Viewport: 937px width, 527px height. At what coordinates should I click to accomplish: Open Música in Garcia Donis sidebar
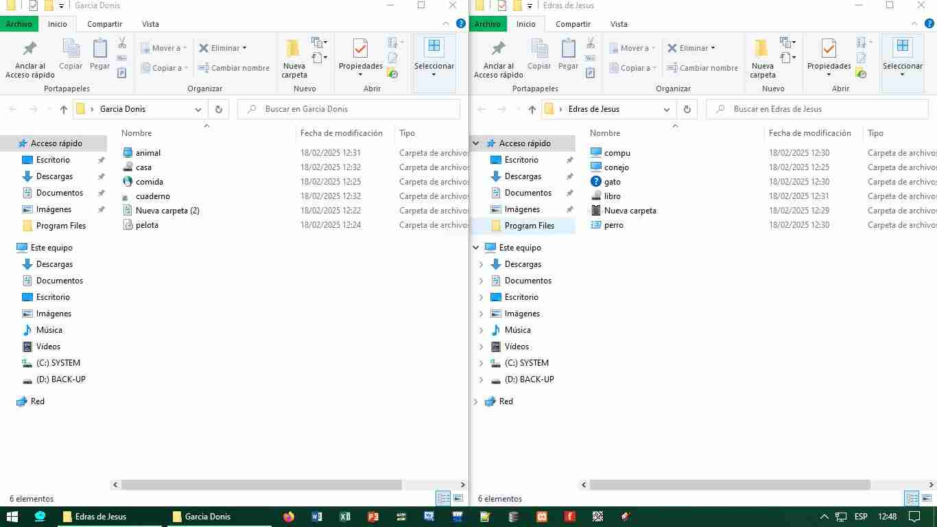[x=49, y=330]
